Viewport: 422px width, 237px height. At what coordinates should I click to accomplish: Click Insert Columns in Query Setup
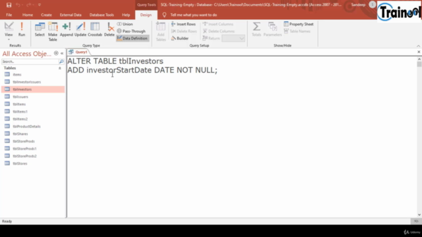pyautogui.click(x=218, y=24)
